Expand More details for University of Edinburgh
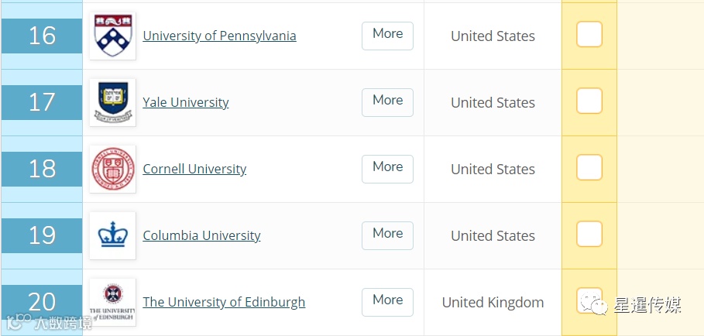 [x=387, y=302]
